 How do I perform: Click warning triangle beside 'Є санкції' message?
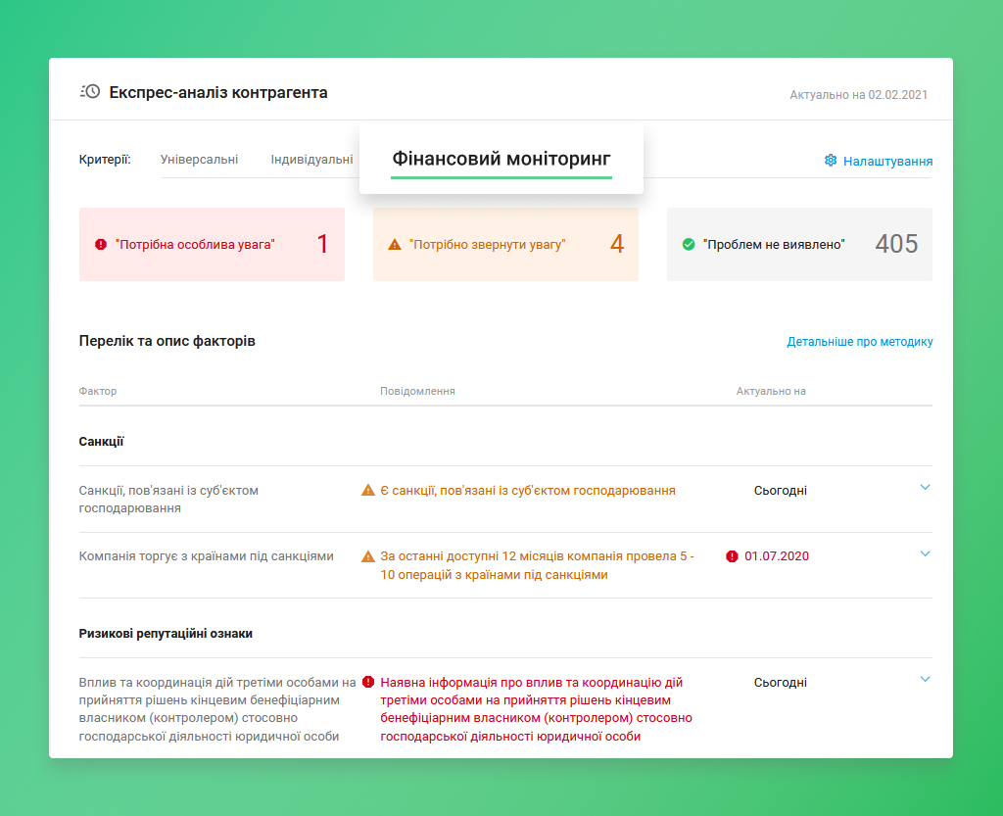pyautogui.click(x=368, y=491)
